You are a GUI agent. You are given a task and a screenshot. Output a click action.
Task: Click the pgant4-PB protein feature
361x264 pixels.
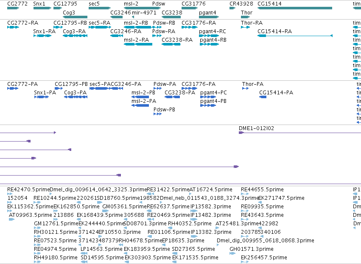point(208,105)
